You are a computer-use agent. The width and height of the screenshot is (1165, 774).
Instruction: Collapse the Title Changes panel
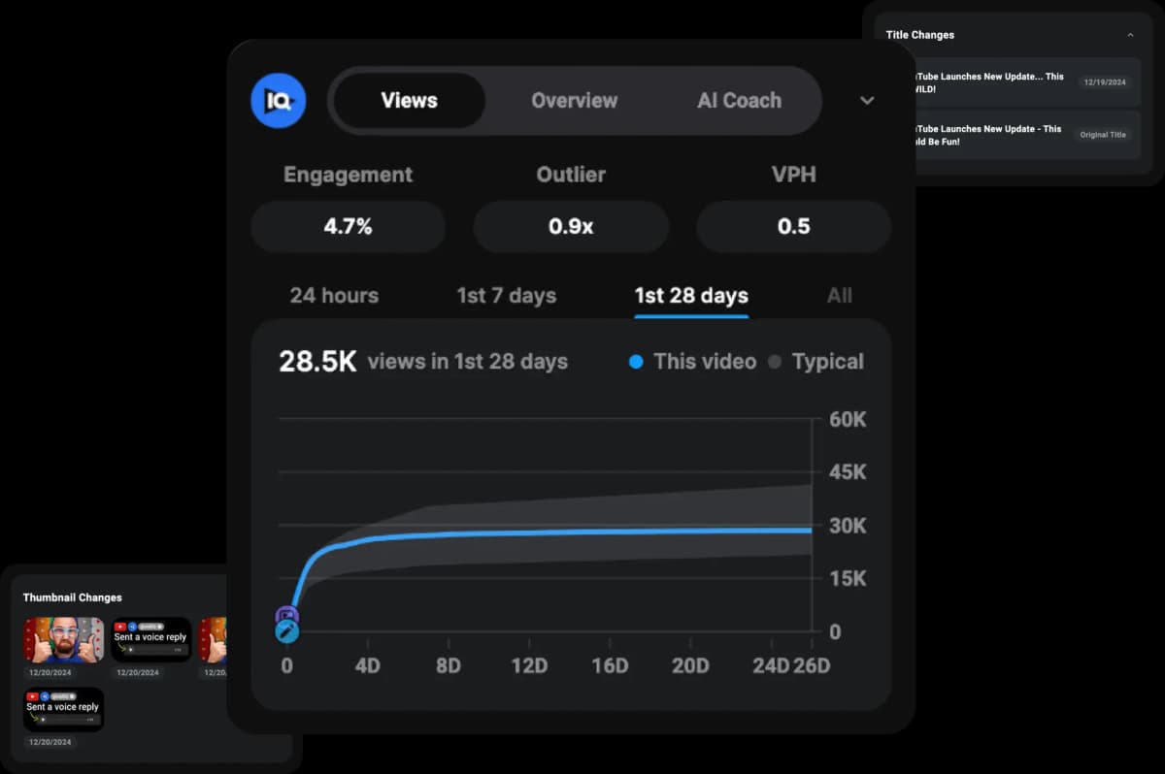point(1130,34)
